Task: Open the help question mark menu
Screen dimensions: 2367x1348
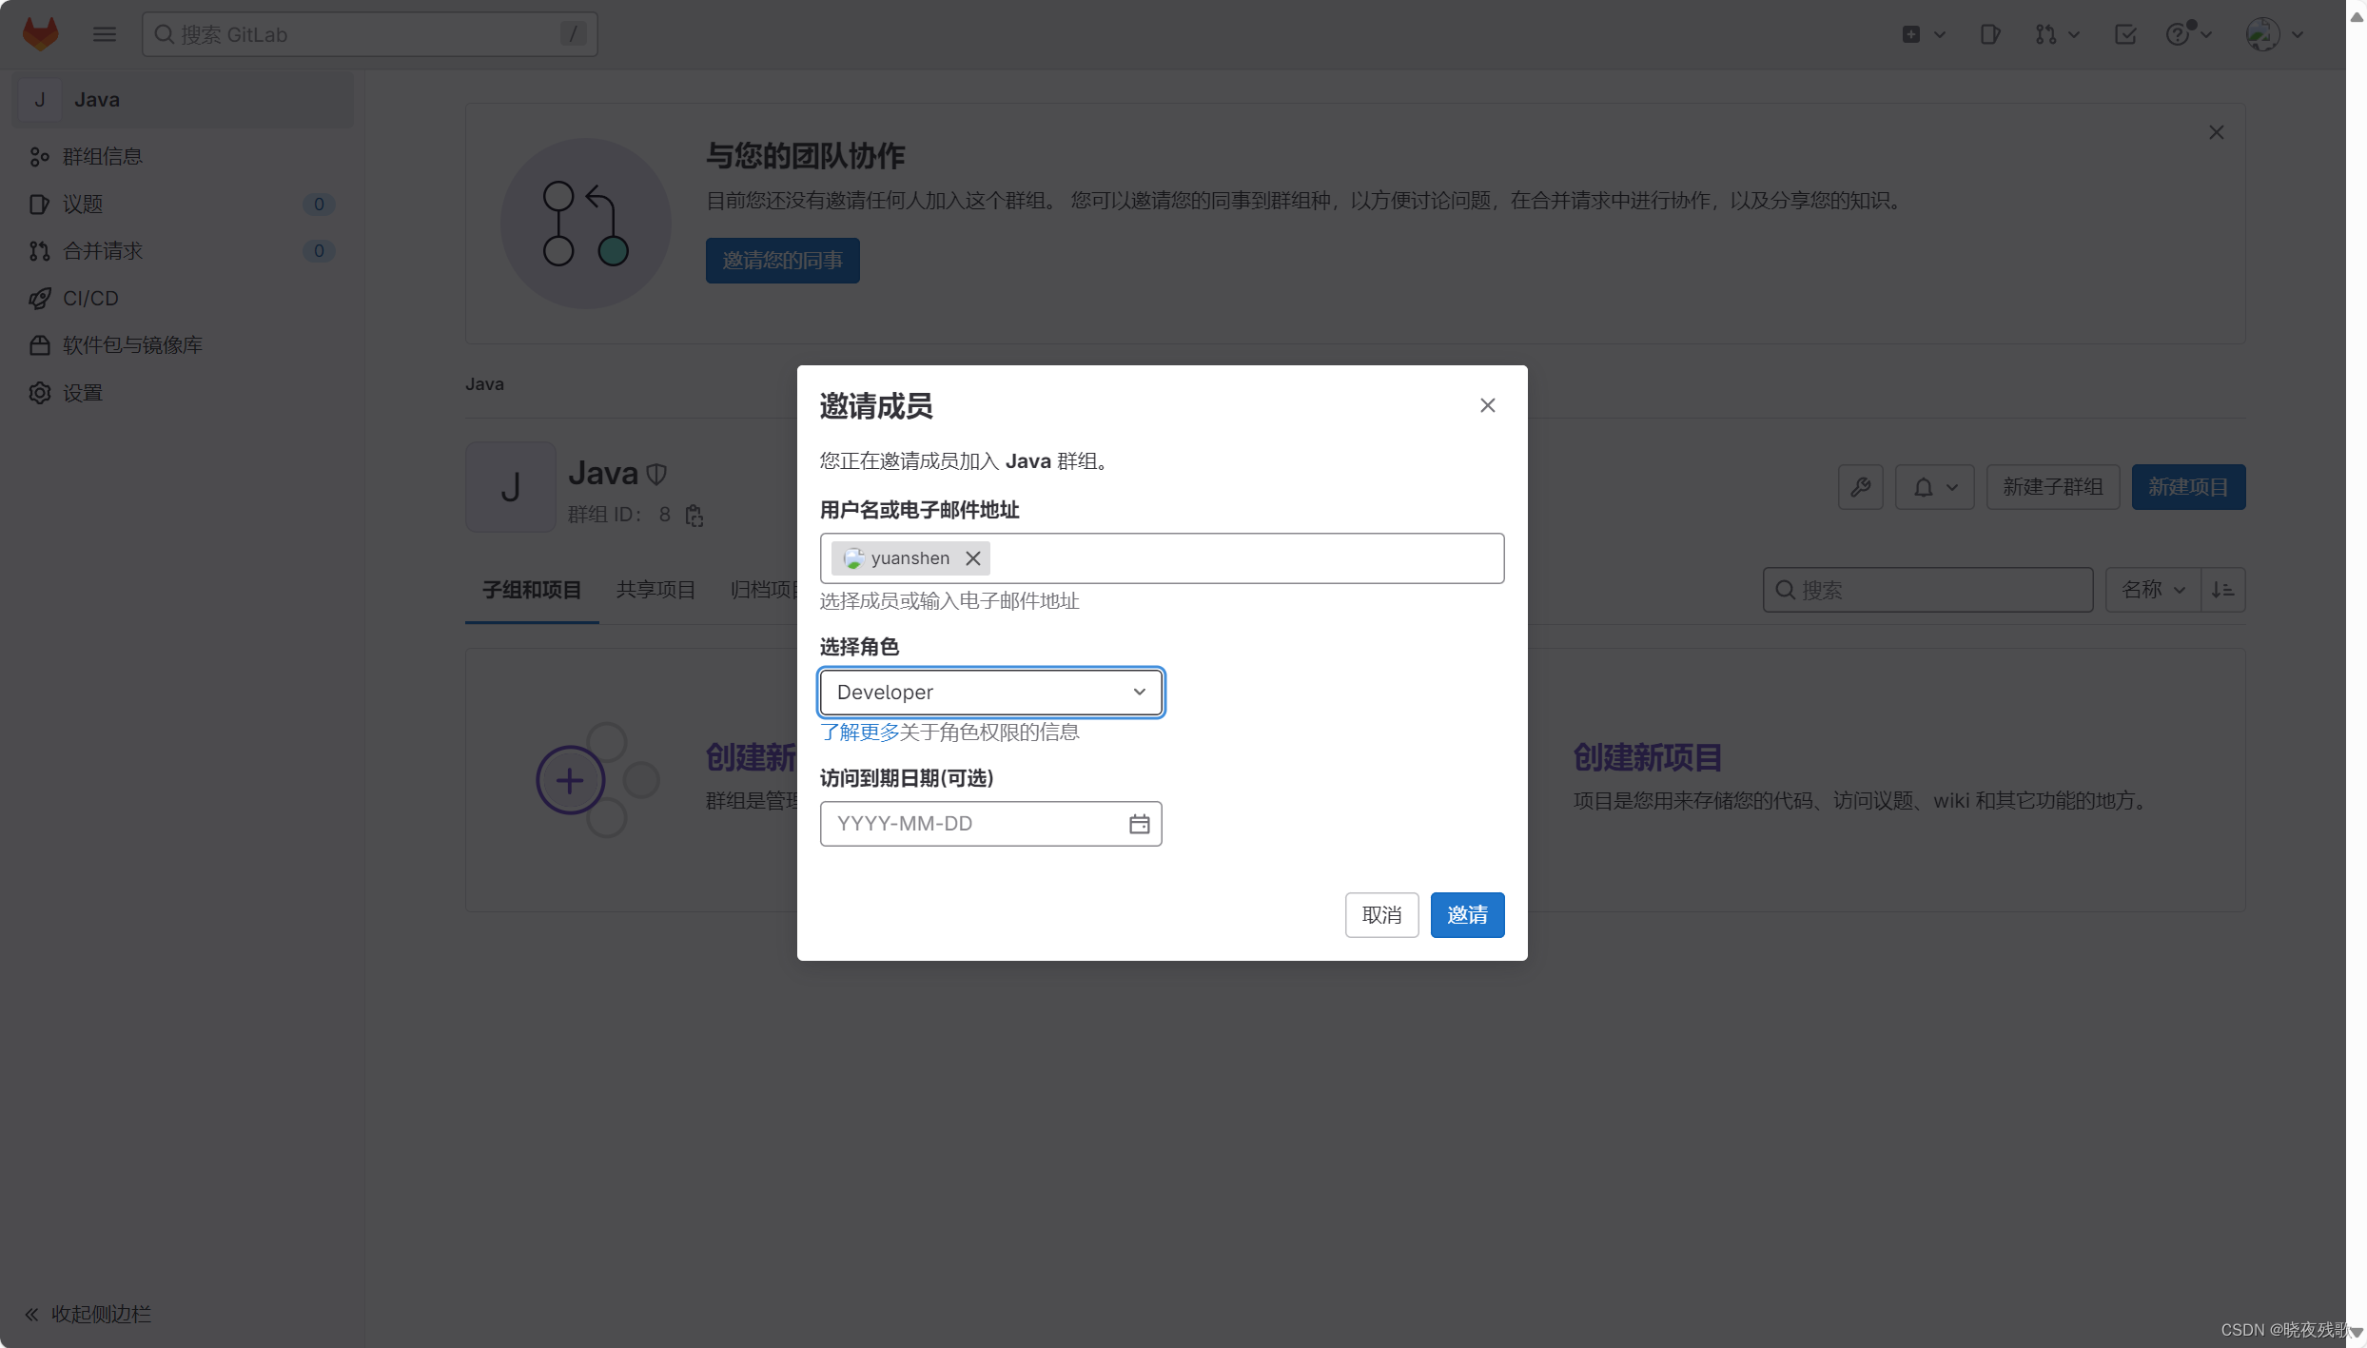Action: (2188, 34)
